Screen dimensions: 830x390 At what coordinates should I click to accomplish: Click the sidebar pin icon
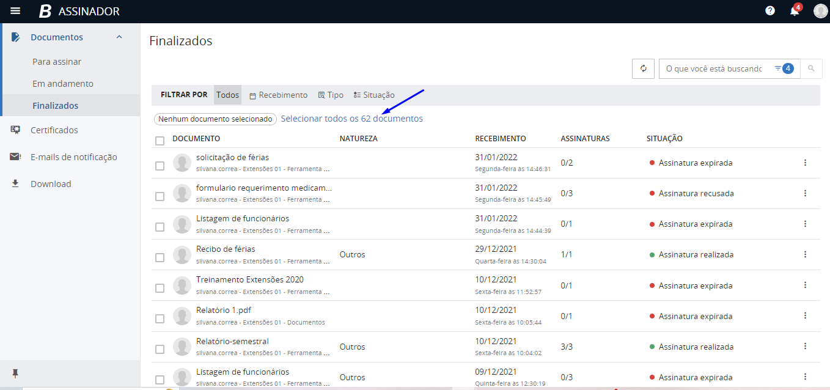coord(15,373)
